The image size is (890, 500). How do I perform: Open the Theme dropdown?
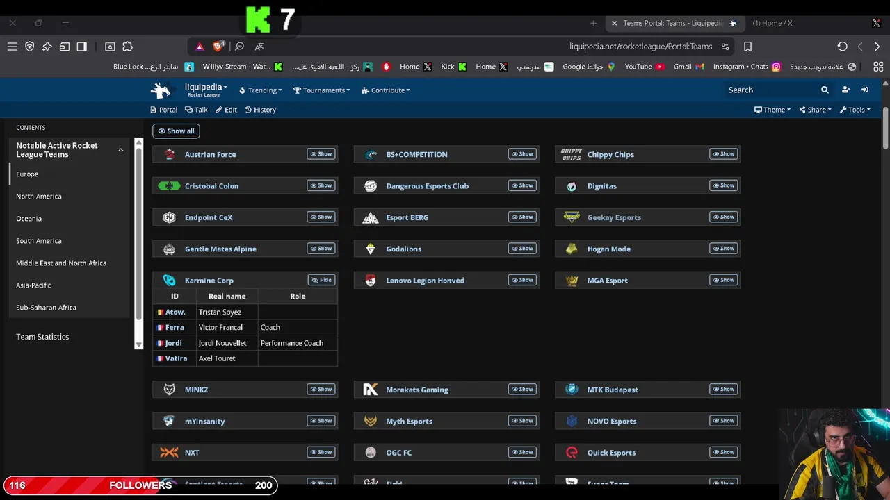tap(772, 110)
